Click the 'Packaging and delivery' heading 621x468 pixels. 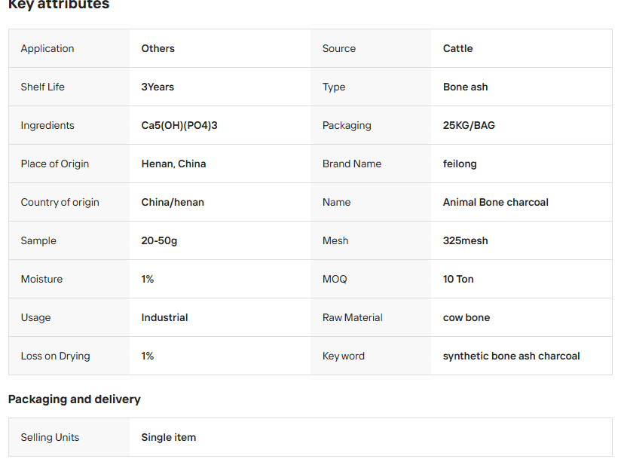point(75,399)
